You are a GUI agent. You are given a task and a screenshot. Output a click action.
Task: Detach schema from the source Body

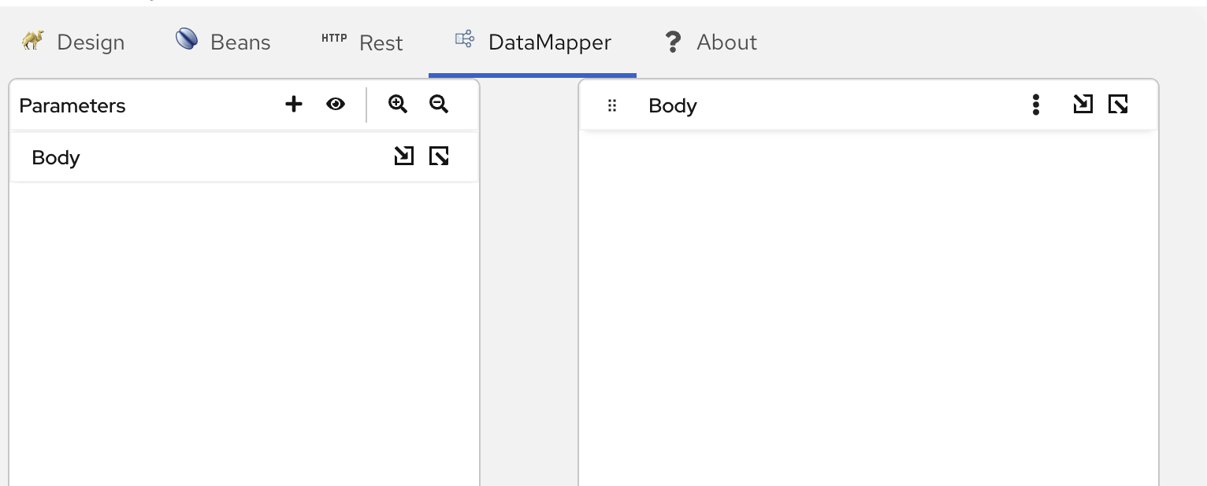(x=439, y=156)
